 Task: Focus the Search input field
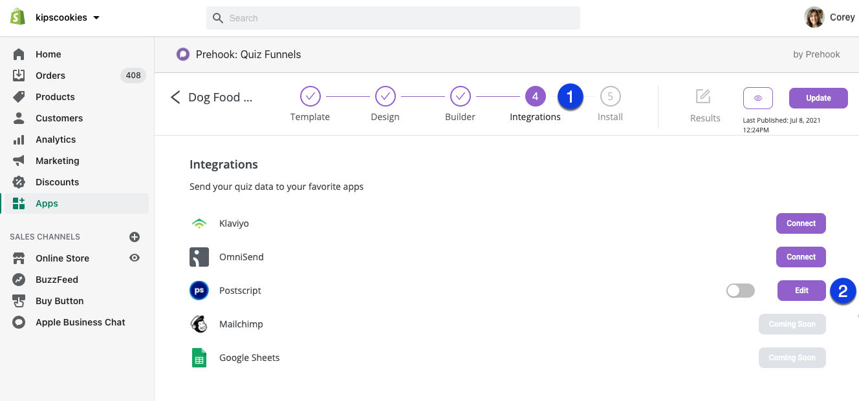(x=393, y=18)
